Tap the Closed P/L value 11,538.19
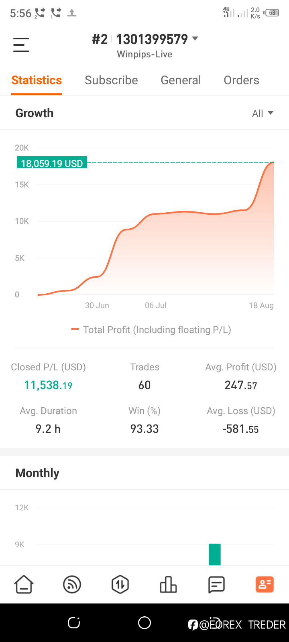Image resolution: width=289 pixels, height=642 pixels. click(x=48, y=385)
